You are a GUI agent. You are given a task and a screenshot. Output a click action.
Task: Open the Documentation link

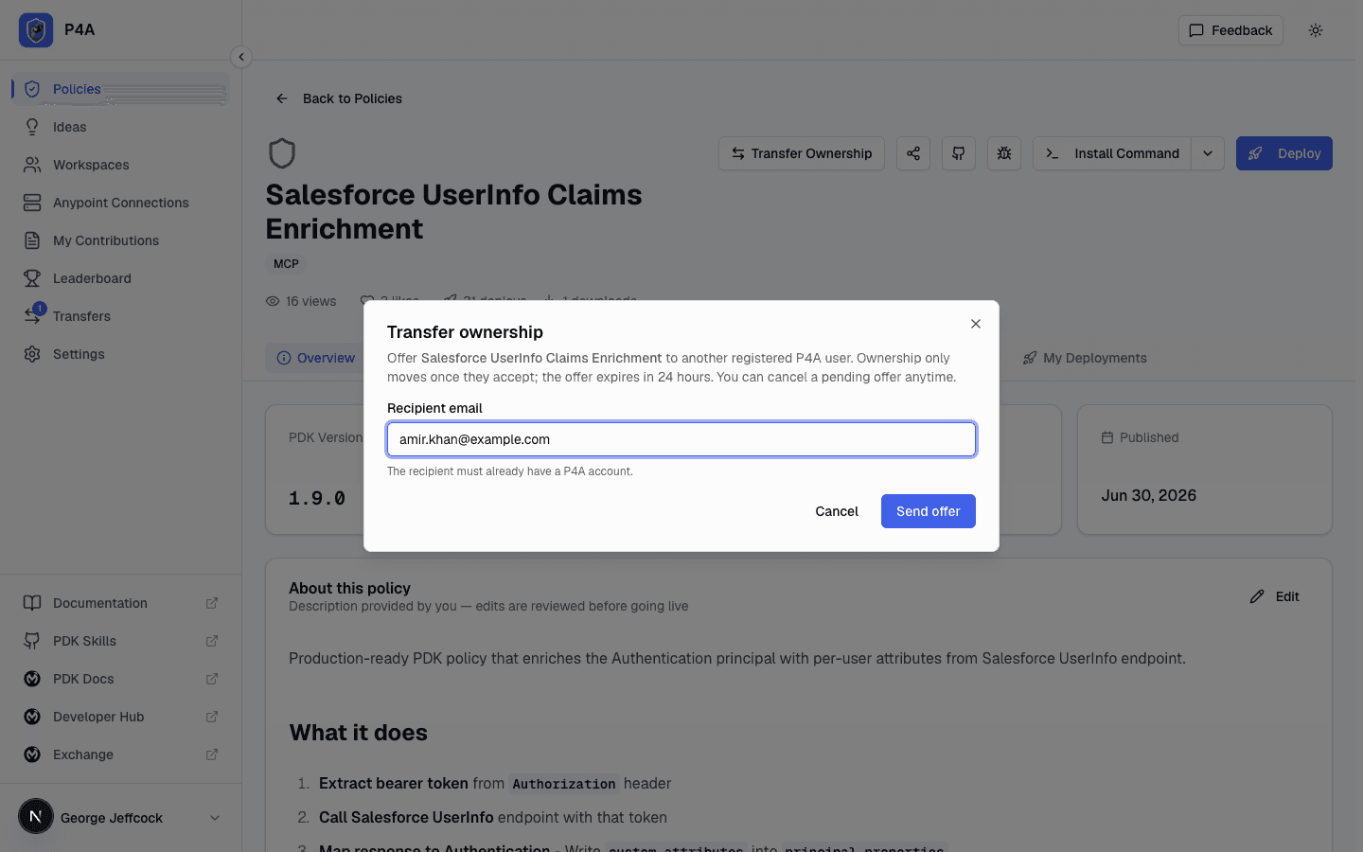(120, 603)
